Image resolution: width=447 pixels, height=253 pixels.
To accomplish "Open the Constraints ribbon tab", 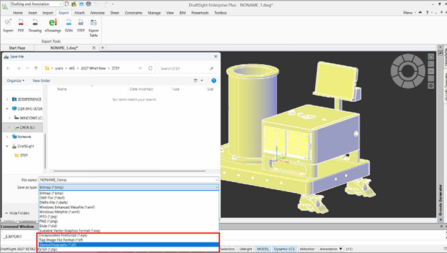I will pyautogui.click(x=133, y=13).
